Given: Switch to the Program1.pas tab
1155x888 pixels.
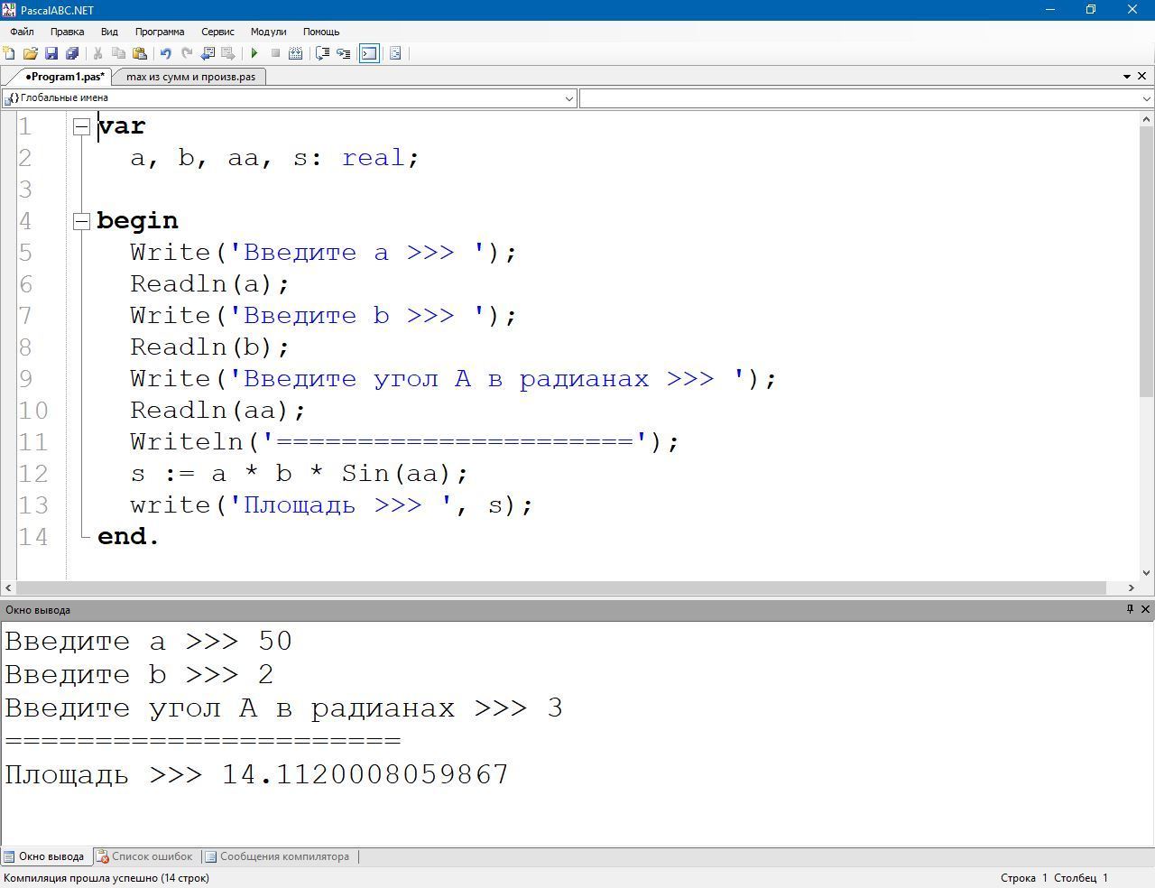Looking at the screenshot, I should click(63, 77).
